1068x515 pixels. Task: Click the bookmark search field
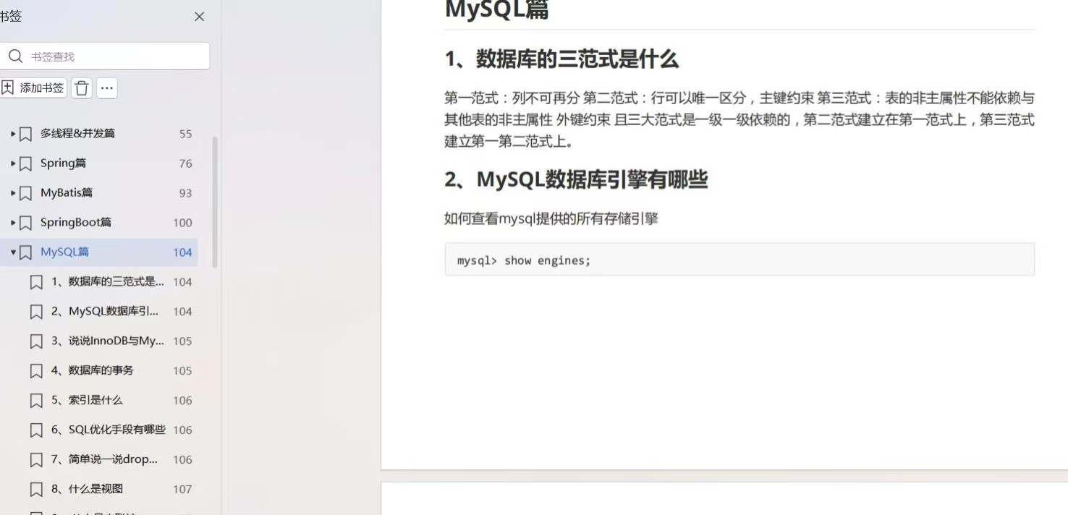105,56
